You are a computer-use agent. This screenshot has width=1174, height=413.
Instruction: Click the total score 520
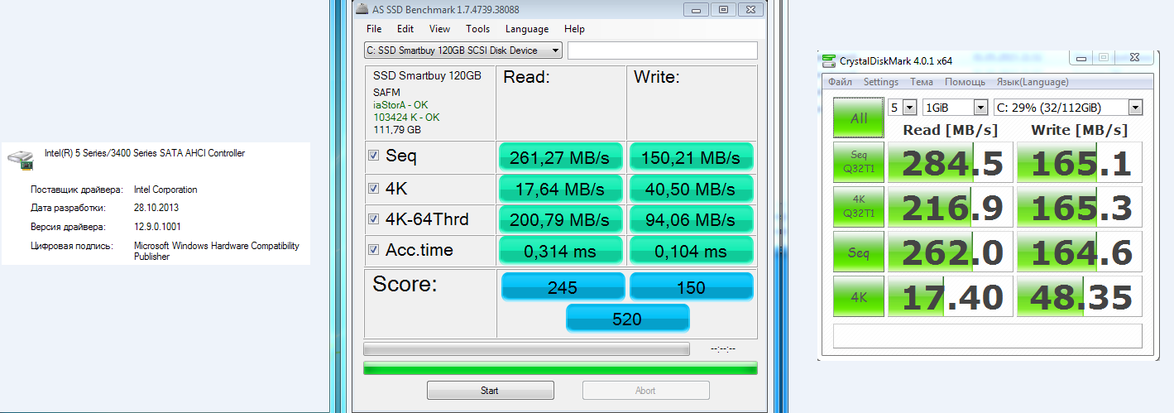coord(627,318)
